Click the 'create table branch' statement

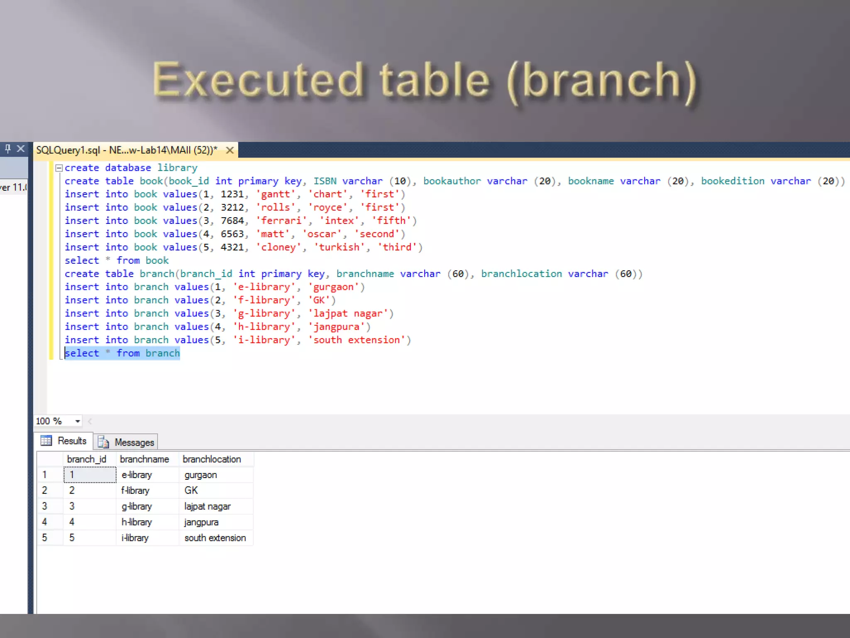click(x=354, y=274)
